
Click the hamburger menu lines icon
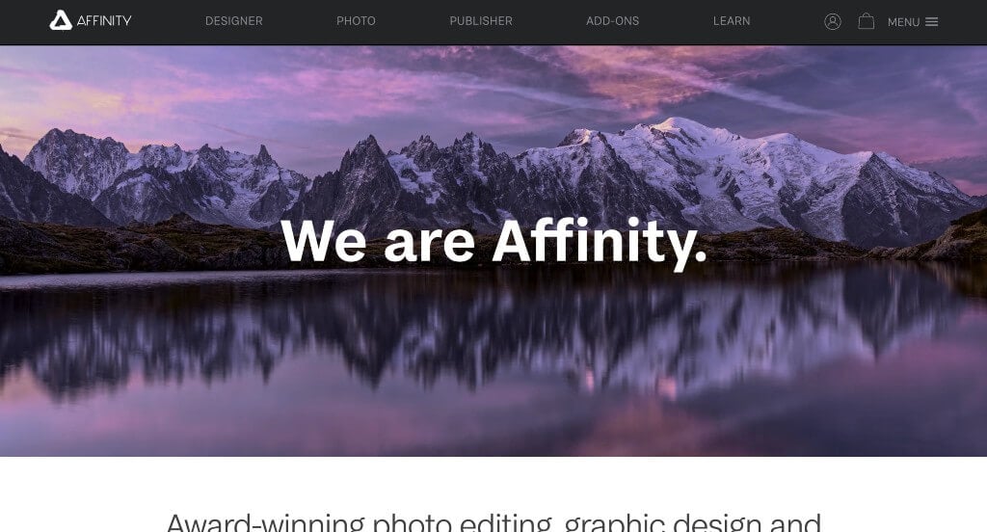click(932, 21)
